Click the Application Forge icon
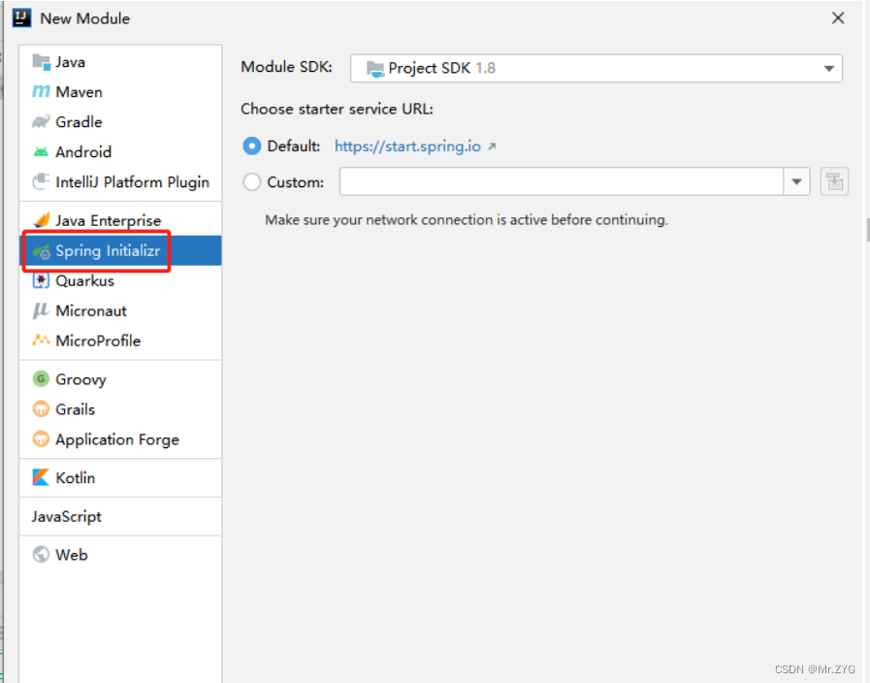This screenshot has height=683, width=870. 41,439
